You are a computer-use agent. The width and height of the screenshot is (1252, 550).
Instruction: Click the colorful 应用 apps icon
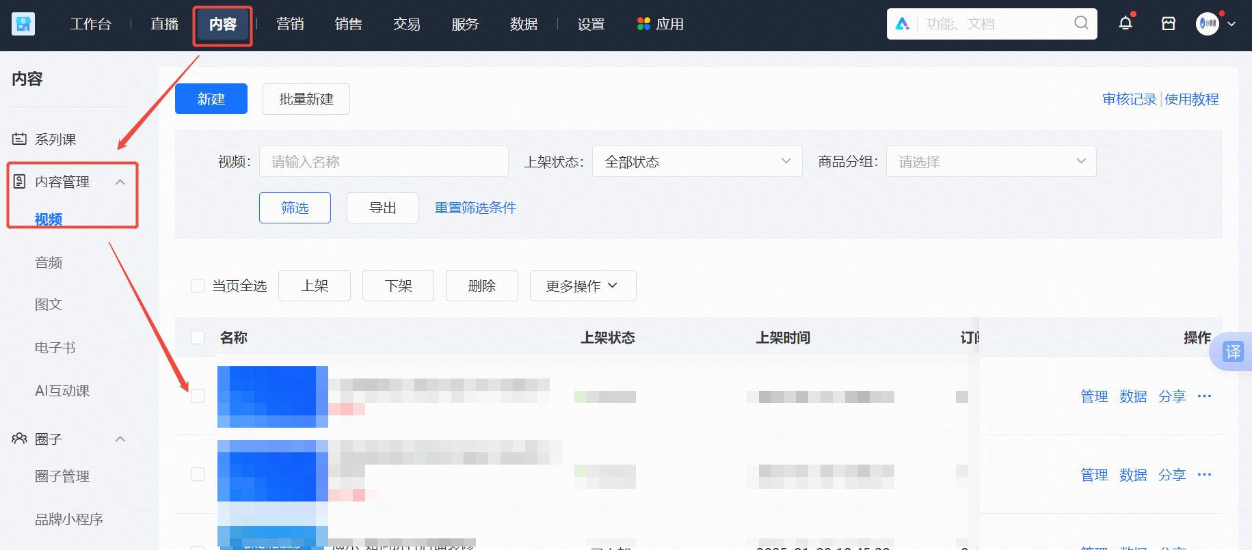coord(643,24)
